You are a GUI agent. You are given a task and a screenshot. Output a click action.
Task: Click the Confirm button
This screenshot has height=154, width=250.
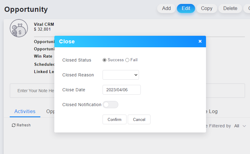tap(114, 119)
